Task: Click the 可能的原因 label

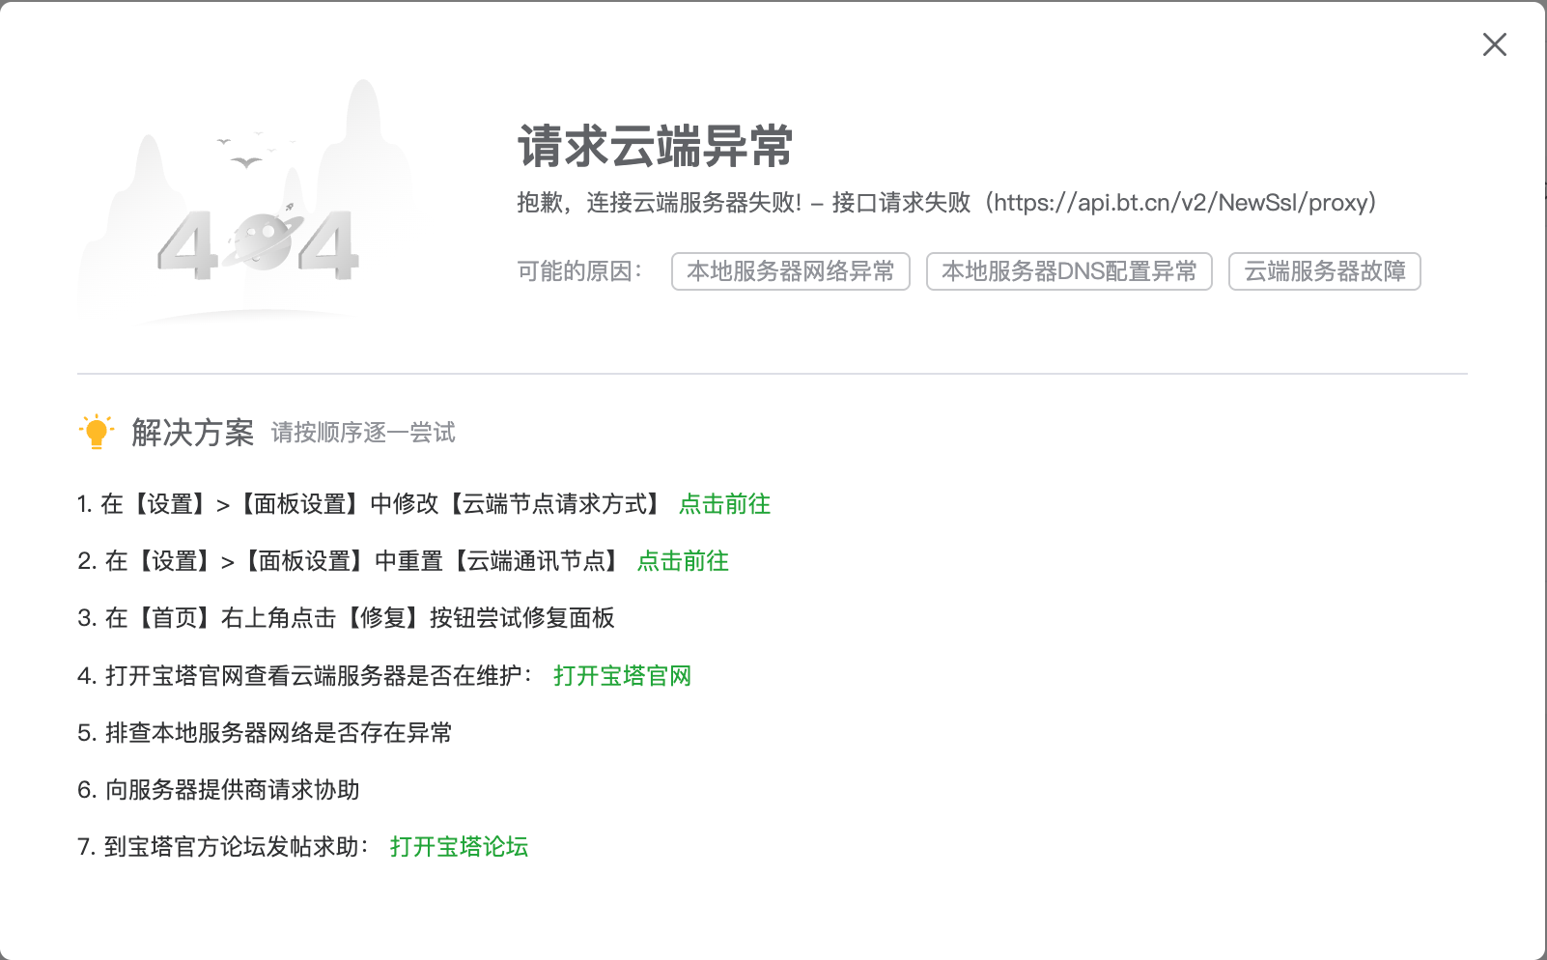Action: pos(579,271)
